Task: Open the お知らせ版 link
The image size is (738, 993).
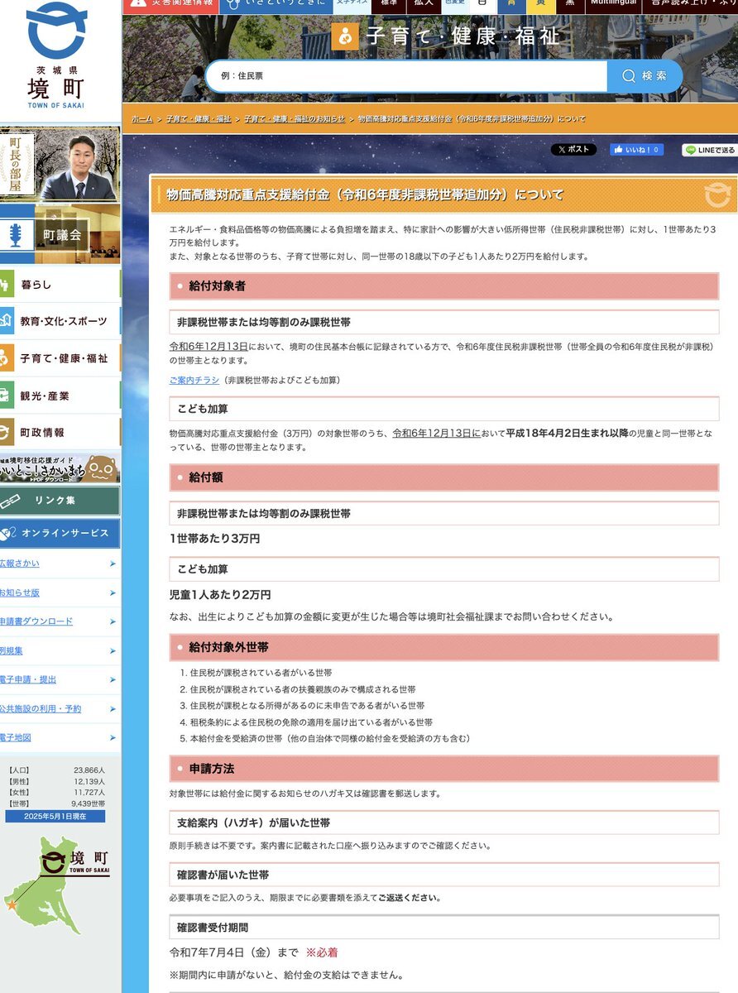Action: (x=19, y=592)
